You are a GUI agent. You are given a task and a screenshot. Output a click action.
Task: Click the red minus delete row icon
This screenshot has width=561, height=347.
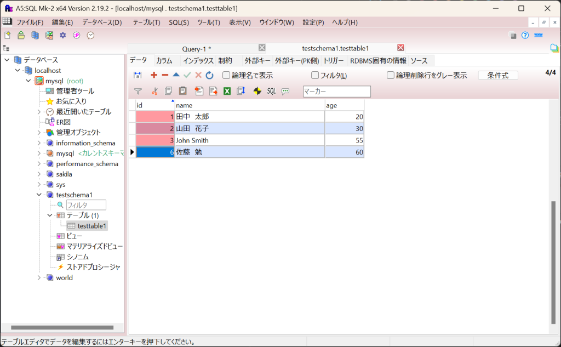click(165, 75)
